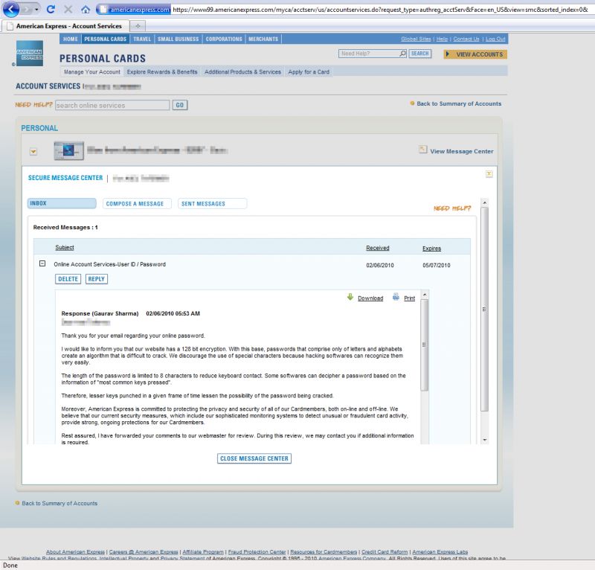Select Explore Rewards & Benefits tab
Image resolution: width=595 pixels, height=570 pixels.
pos(162,71)
